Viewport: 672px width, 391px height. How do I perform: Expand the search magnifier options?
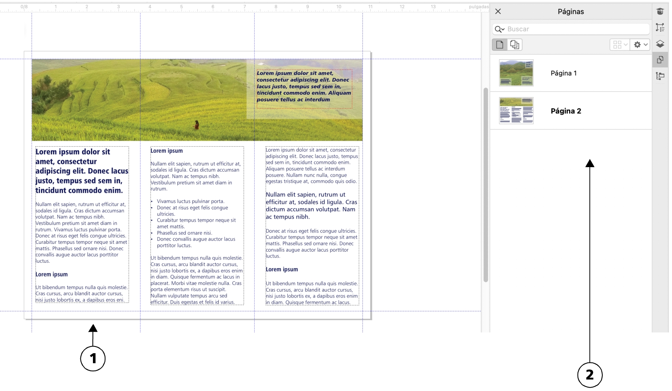[499, 29]
